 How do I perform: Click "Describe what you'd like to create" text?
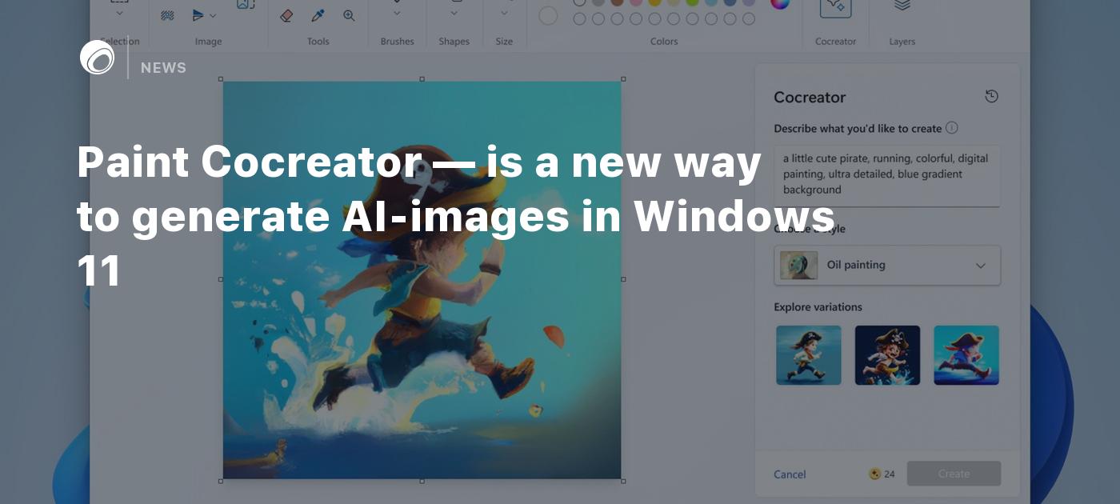[858, 128]
